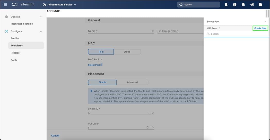Image resolution: width=270 pixels, height=140 pixels.
Task: Click the Operate cube icon
Action: coord(6,17)
